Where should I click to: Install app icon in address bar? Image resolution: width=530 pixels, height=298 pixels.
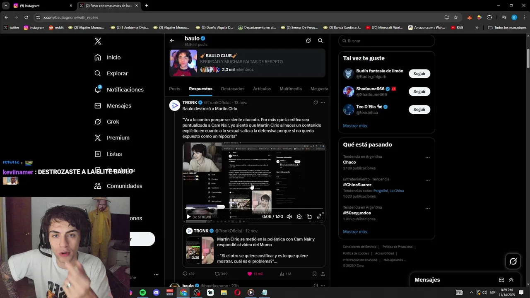coord(447,17)
